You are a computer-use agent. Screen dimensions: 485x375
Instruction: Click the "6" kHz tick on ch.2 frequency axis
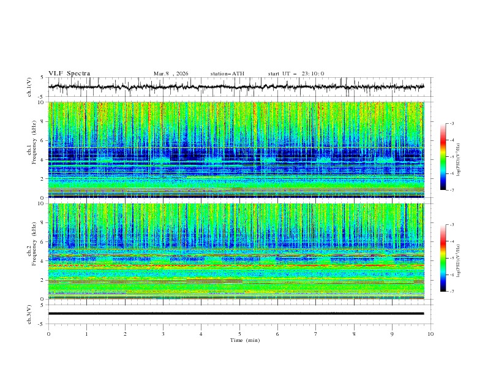point(43,241)
